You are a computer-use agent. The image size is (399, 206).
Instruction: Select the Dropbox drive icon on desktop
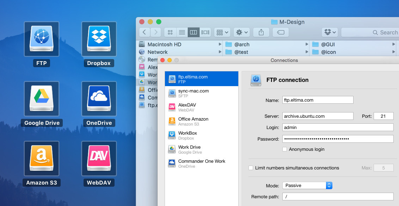click(99, 39)
